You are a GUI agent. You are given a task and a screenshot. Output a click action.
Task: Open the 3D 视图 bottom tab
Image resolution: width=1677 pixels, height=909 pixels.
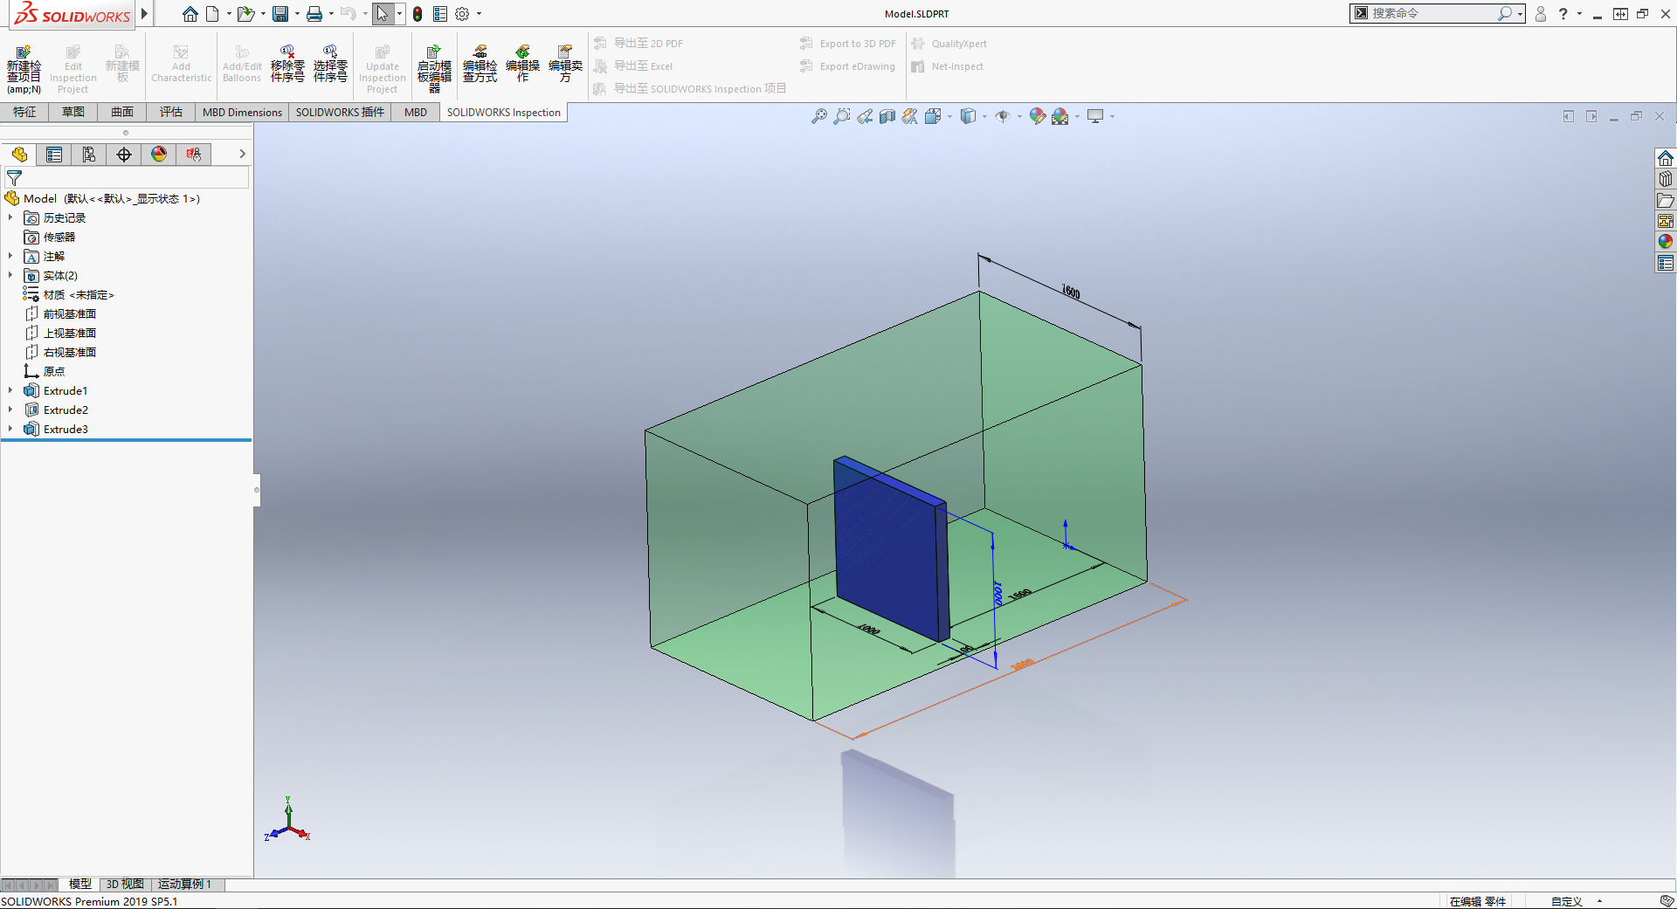click(x=125, y=885)
